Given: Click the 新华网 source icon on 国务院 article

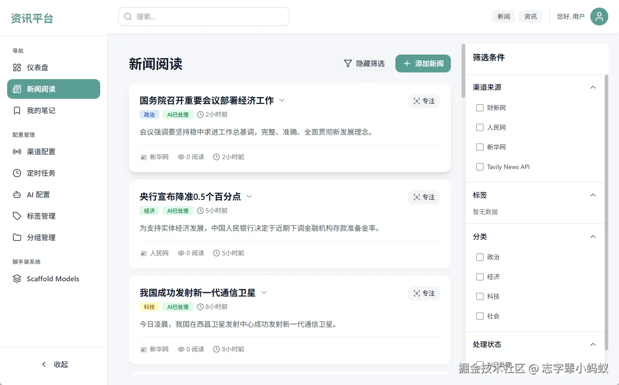Looking at the screenshot, I should [144, 157].
